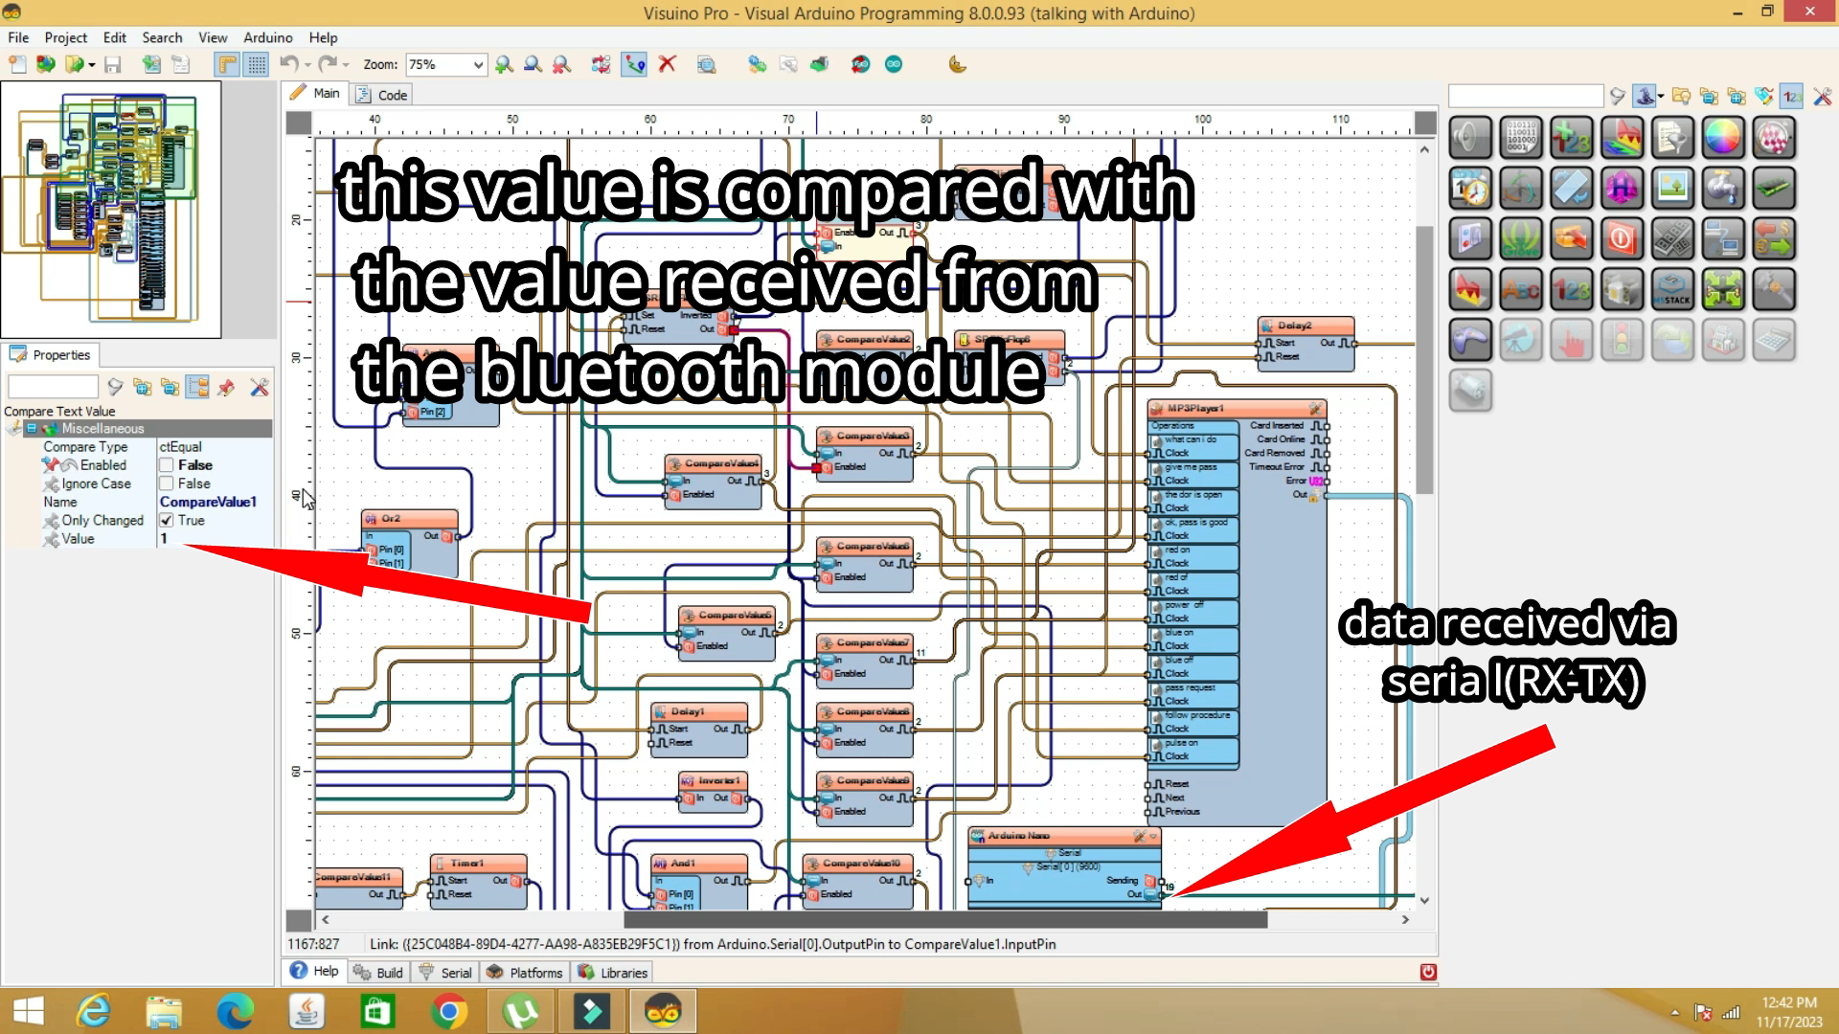Viewport: 1839px width, 1034px height.
Task: Click the Save floppy disk icon
Action: tap(113, 65)
